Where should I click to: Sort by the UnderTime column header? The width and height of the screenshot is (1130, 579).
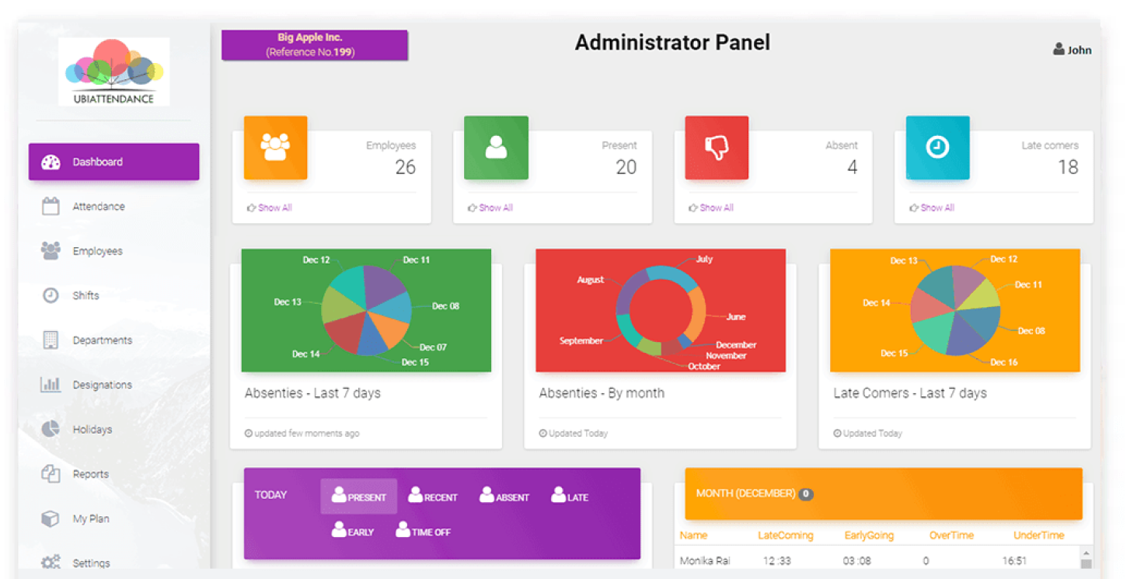(1039, 535)
